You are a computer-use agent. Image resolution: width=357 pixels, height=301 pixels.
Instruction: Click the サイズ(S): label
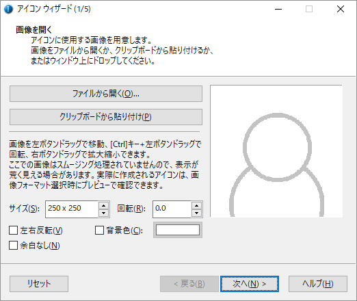tap(24, 209)
